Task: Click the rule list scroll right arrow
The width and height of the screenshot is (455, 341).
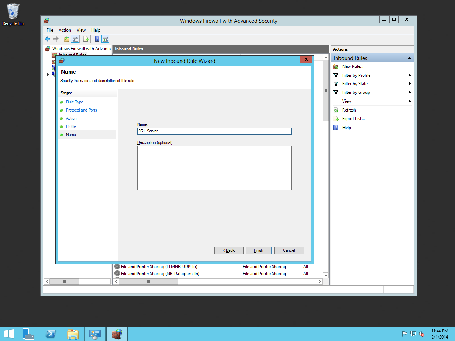Action: (320, 281)
